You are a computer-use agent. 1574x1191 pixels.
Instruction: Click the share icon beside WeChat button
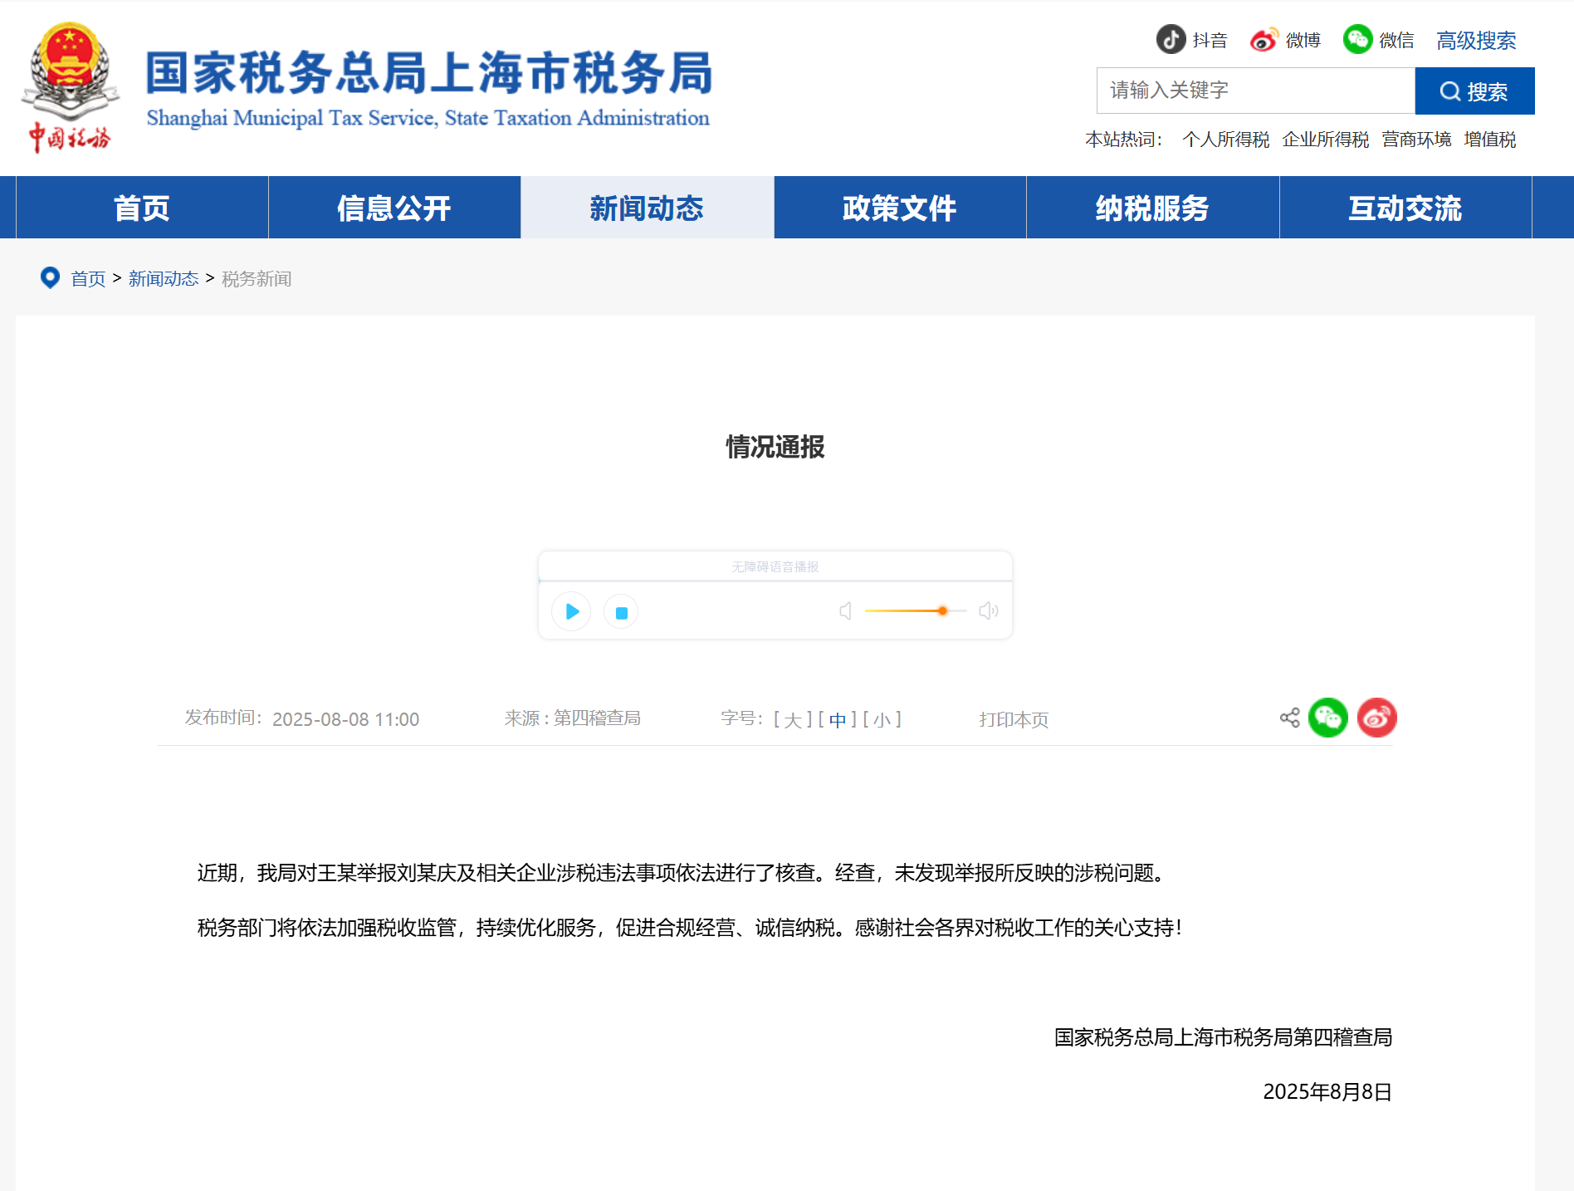tap(1289, 718)
